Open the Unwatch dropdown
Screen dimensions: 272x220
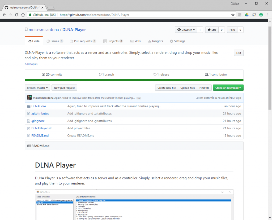coord(186,30)
